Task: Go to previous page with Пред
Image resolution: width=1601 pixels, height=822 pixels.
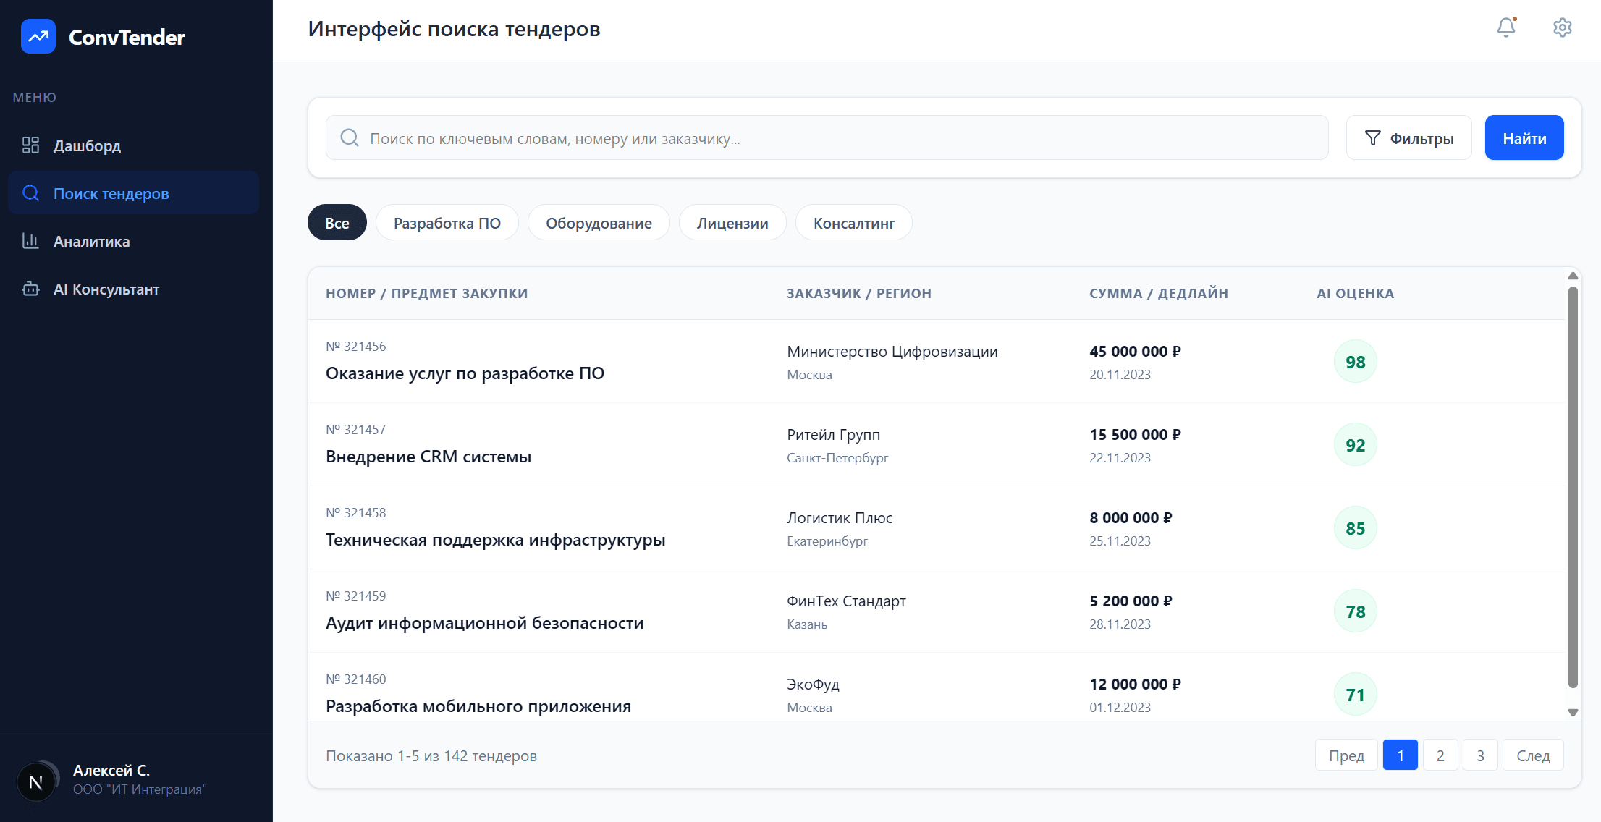Action: click(1346, 755)
